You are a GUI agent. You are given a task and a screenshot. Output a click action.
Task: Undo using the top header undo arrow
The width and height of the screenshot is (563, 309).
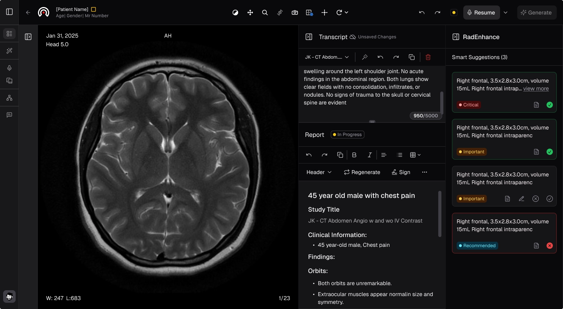click(422, 13)
